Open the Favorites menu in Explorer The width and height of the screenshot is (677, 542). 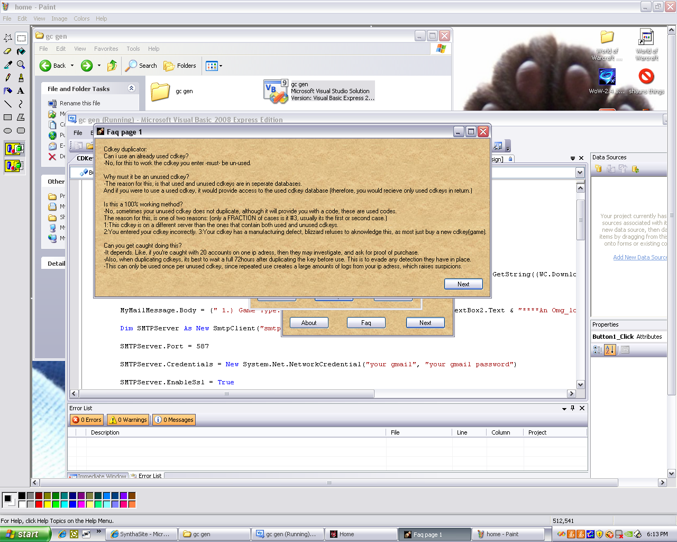(106, 49)
